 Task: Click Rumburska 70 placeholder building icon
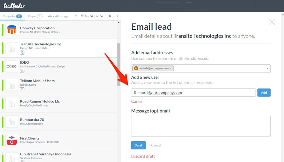12,122
